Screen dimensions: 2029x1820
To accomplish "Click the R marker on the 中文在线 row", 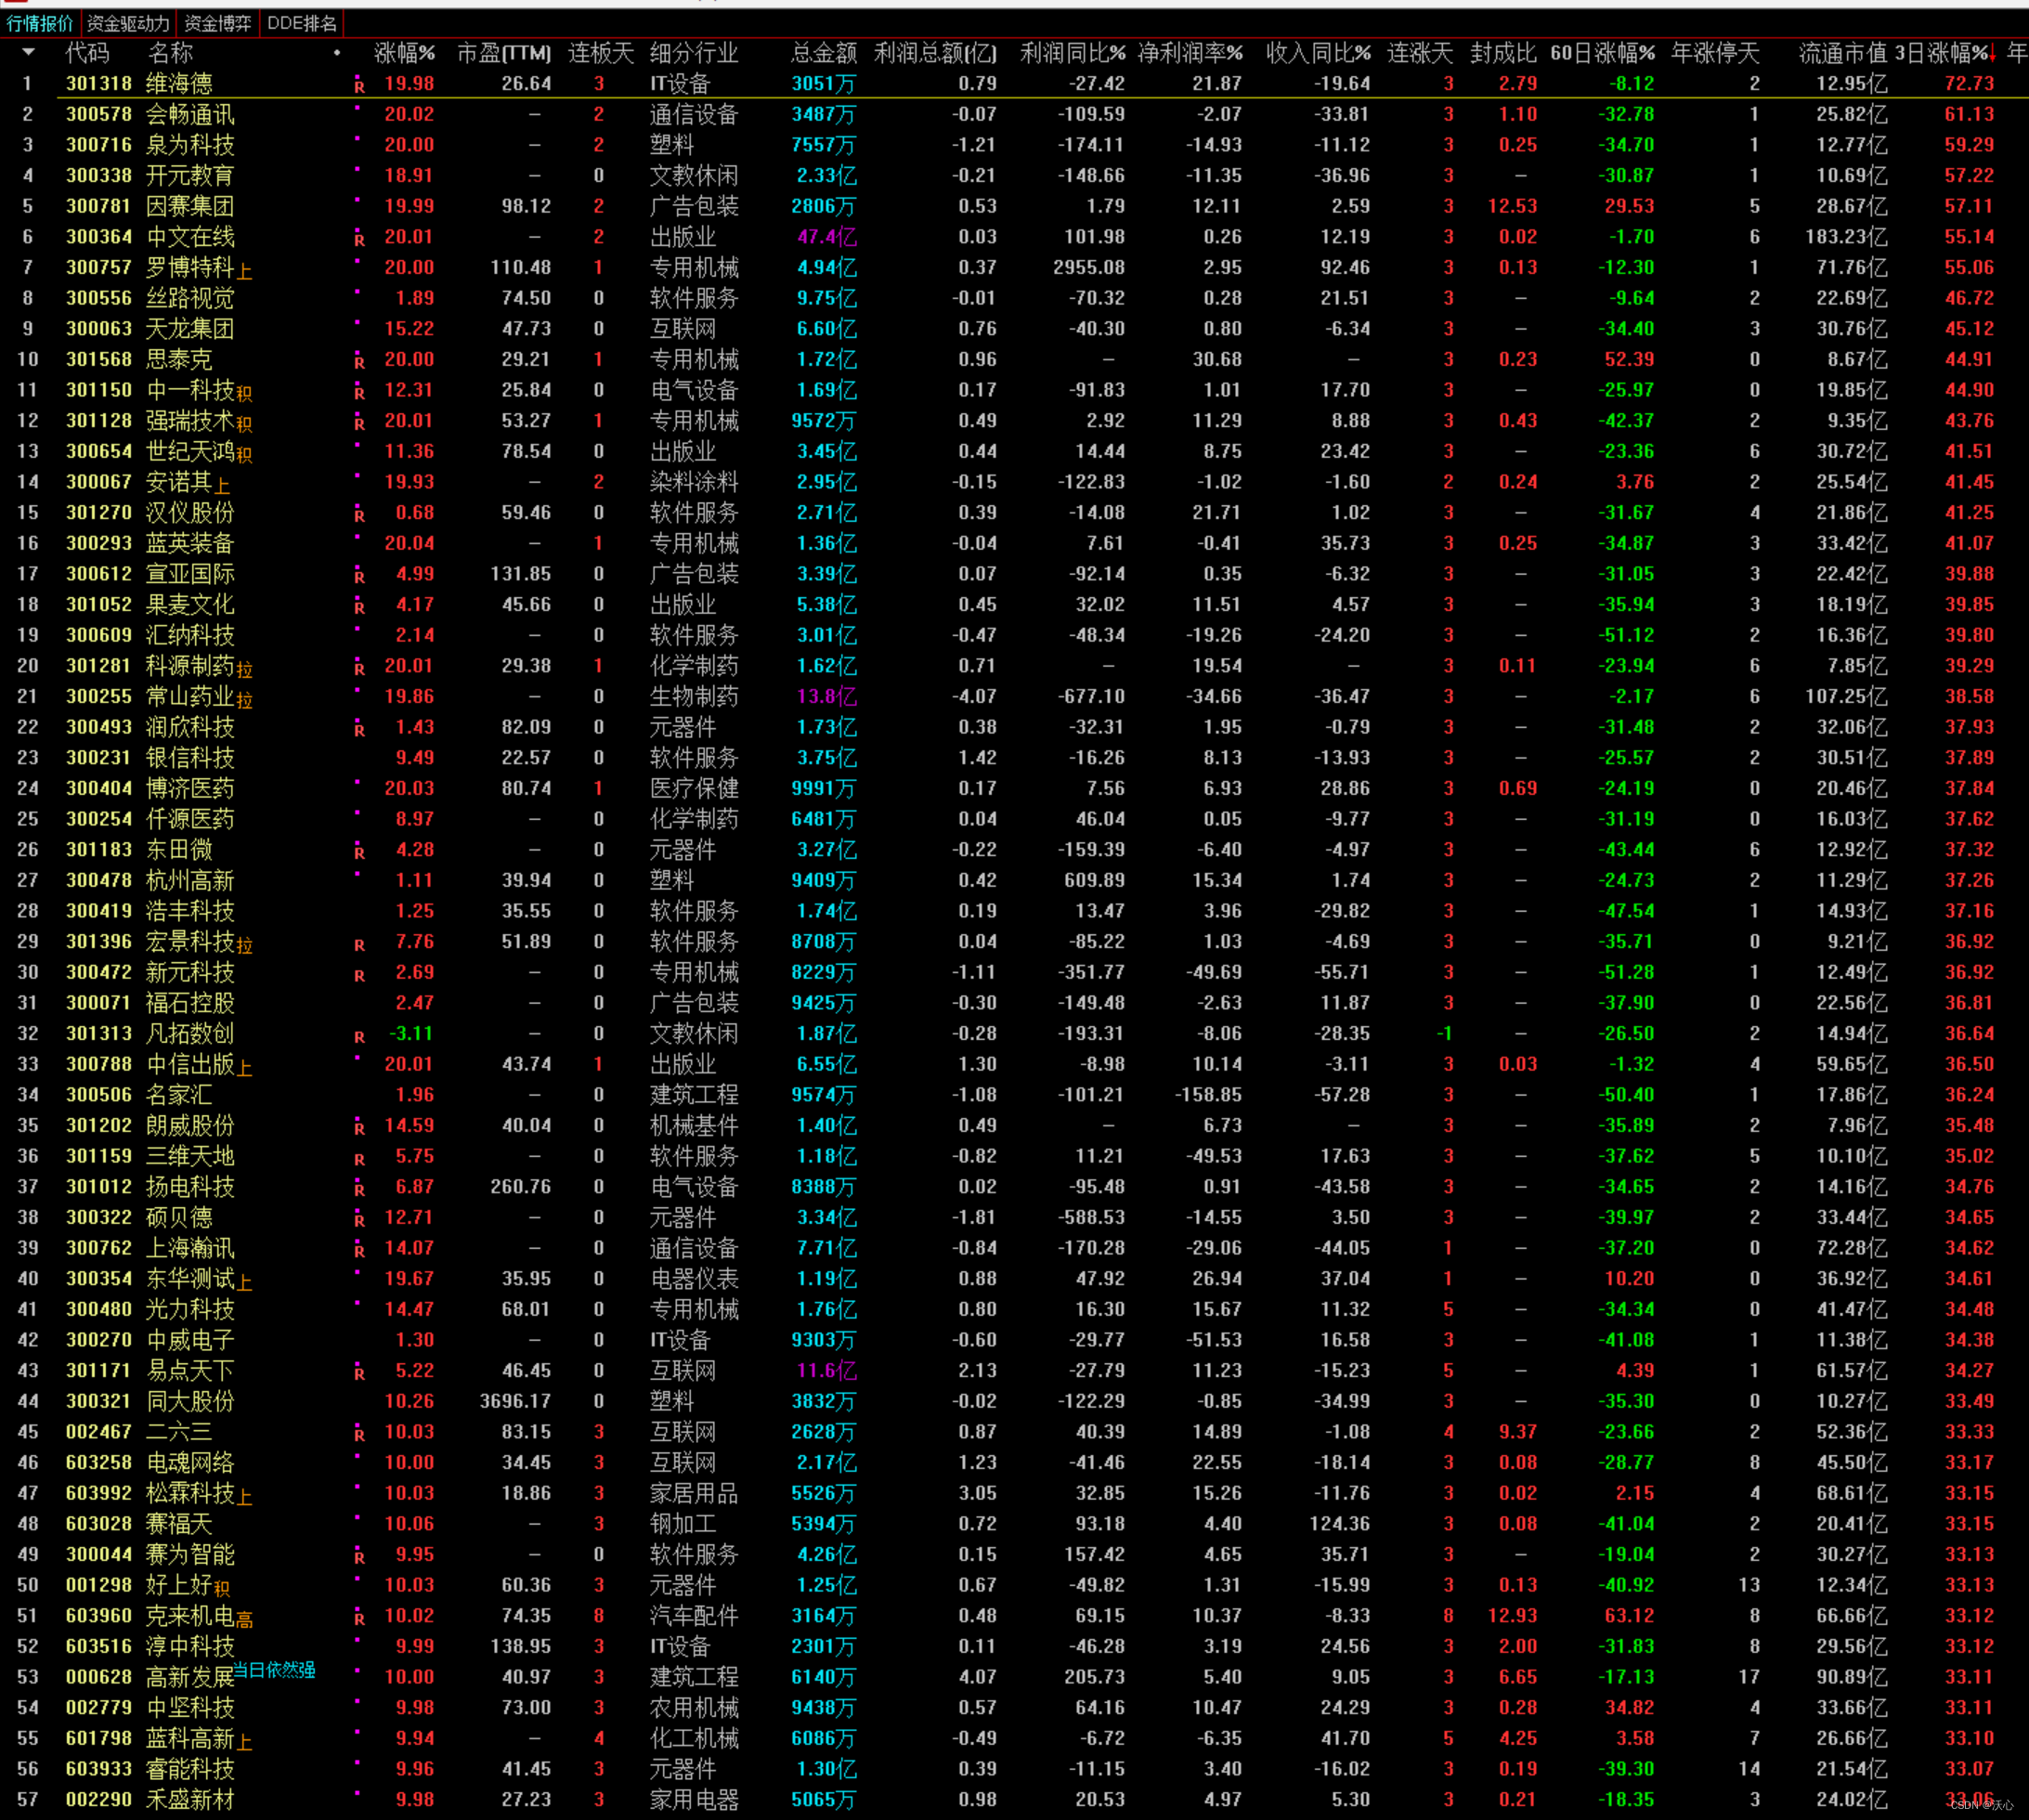I will pos(359,240).
